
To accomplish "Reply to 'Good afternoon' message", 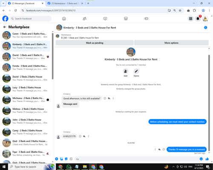I will tap(109, 98).
